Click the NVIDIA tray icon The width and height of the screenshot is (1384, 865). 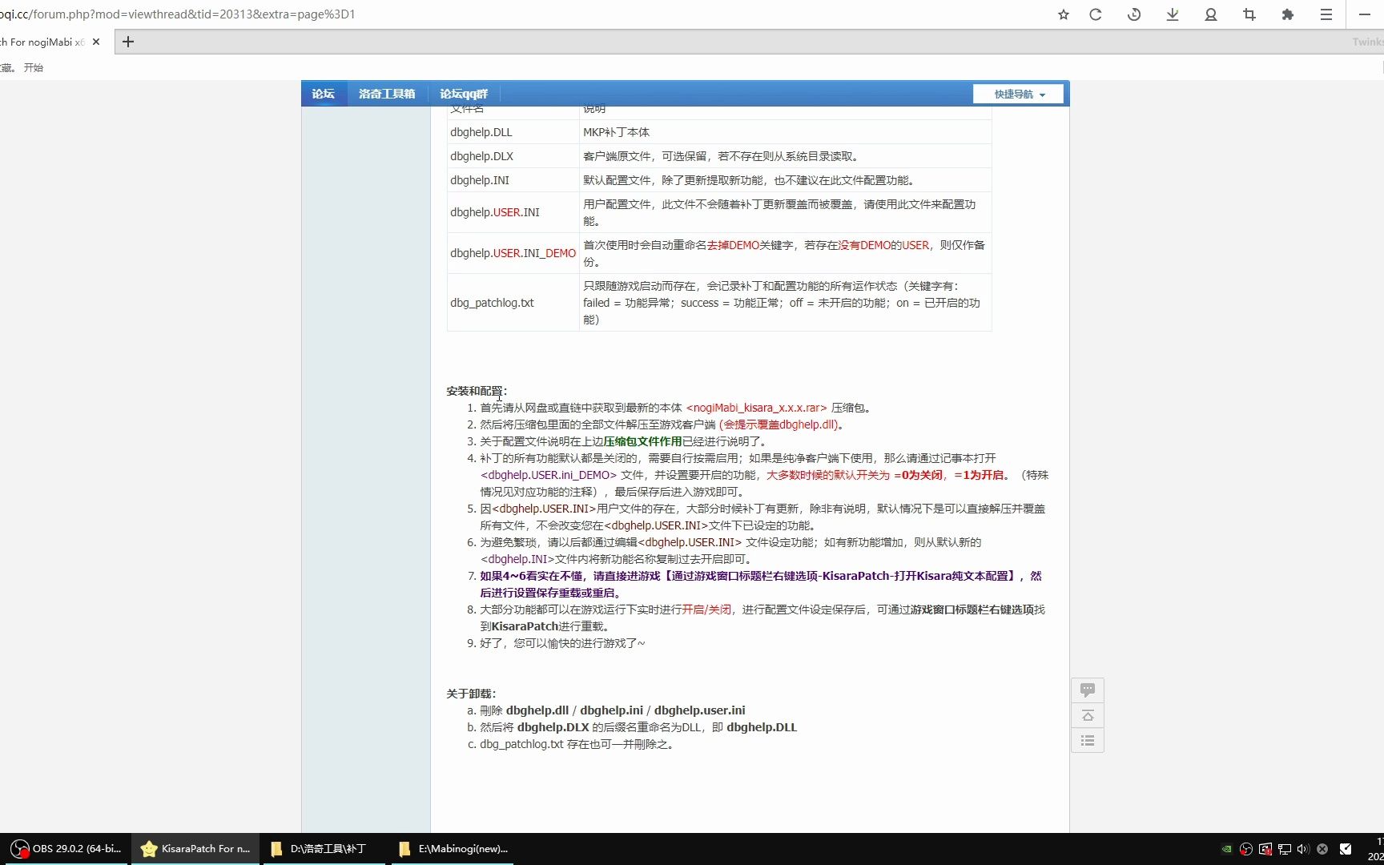click(x=1226, y=849)
